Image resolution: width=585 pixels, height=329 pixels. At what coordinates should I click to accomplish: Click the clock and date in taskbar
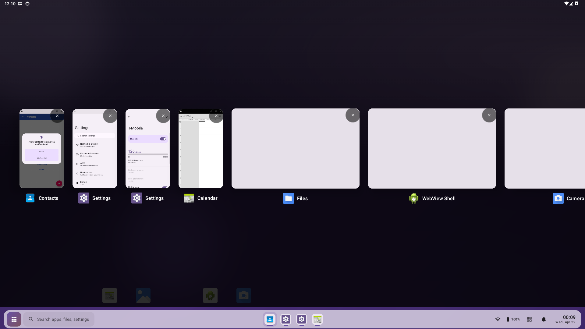565,319
